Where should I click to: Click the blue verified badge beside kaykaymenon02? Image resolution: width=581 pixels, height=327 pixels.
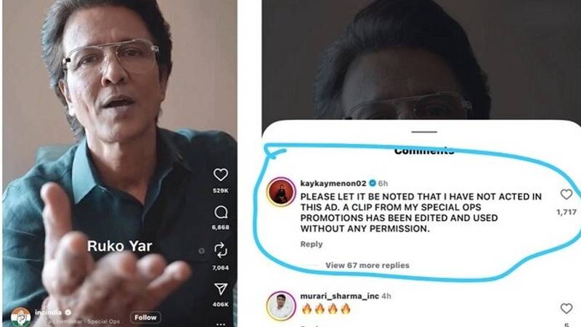373,183
